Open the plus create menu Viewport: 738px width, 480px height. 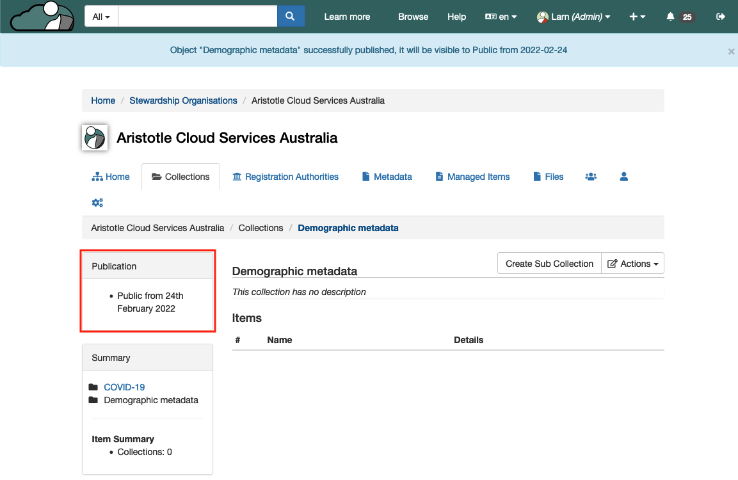(637, 17)
